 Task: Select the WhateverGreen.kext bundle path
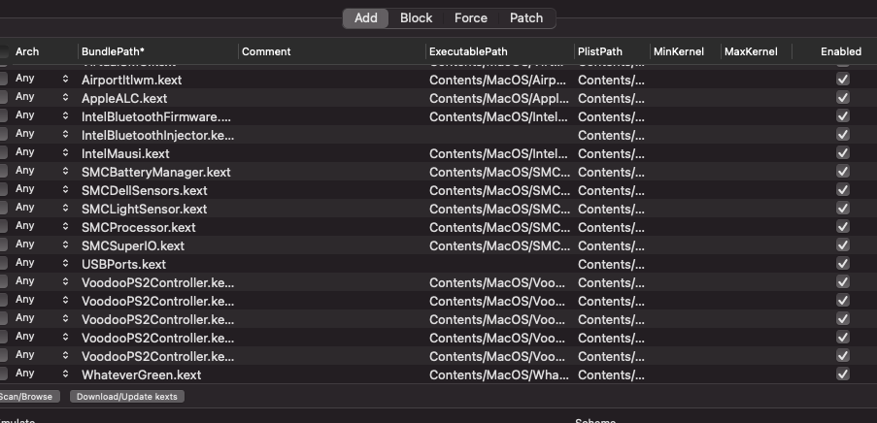[142, 374]
